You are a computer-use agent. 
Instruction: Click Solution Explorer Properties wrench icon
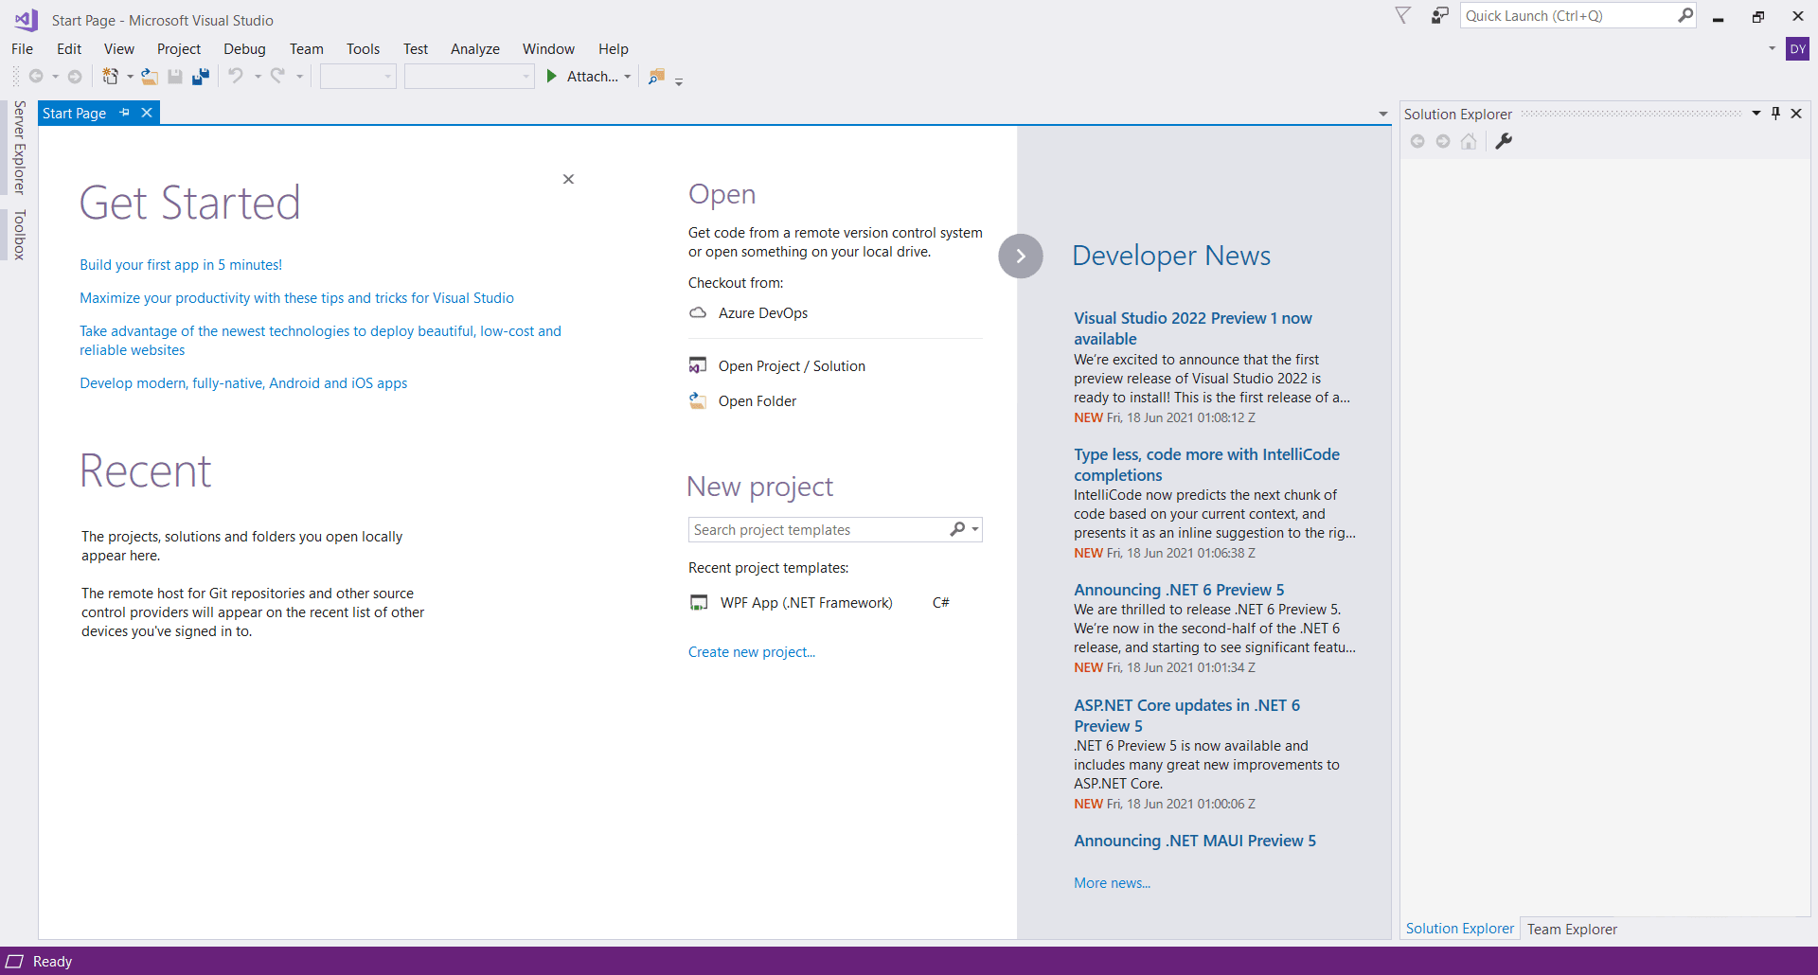[1504, 141]
